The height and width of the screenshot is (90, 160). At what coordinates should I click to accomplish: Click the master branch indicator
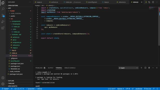click(x=5, y=89)
